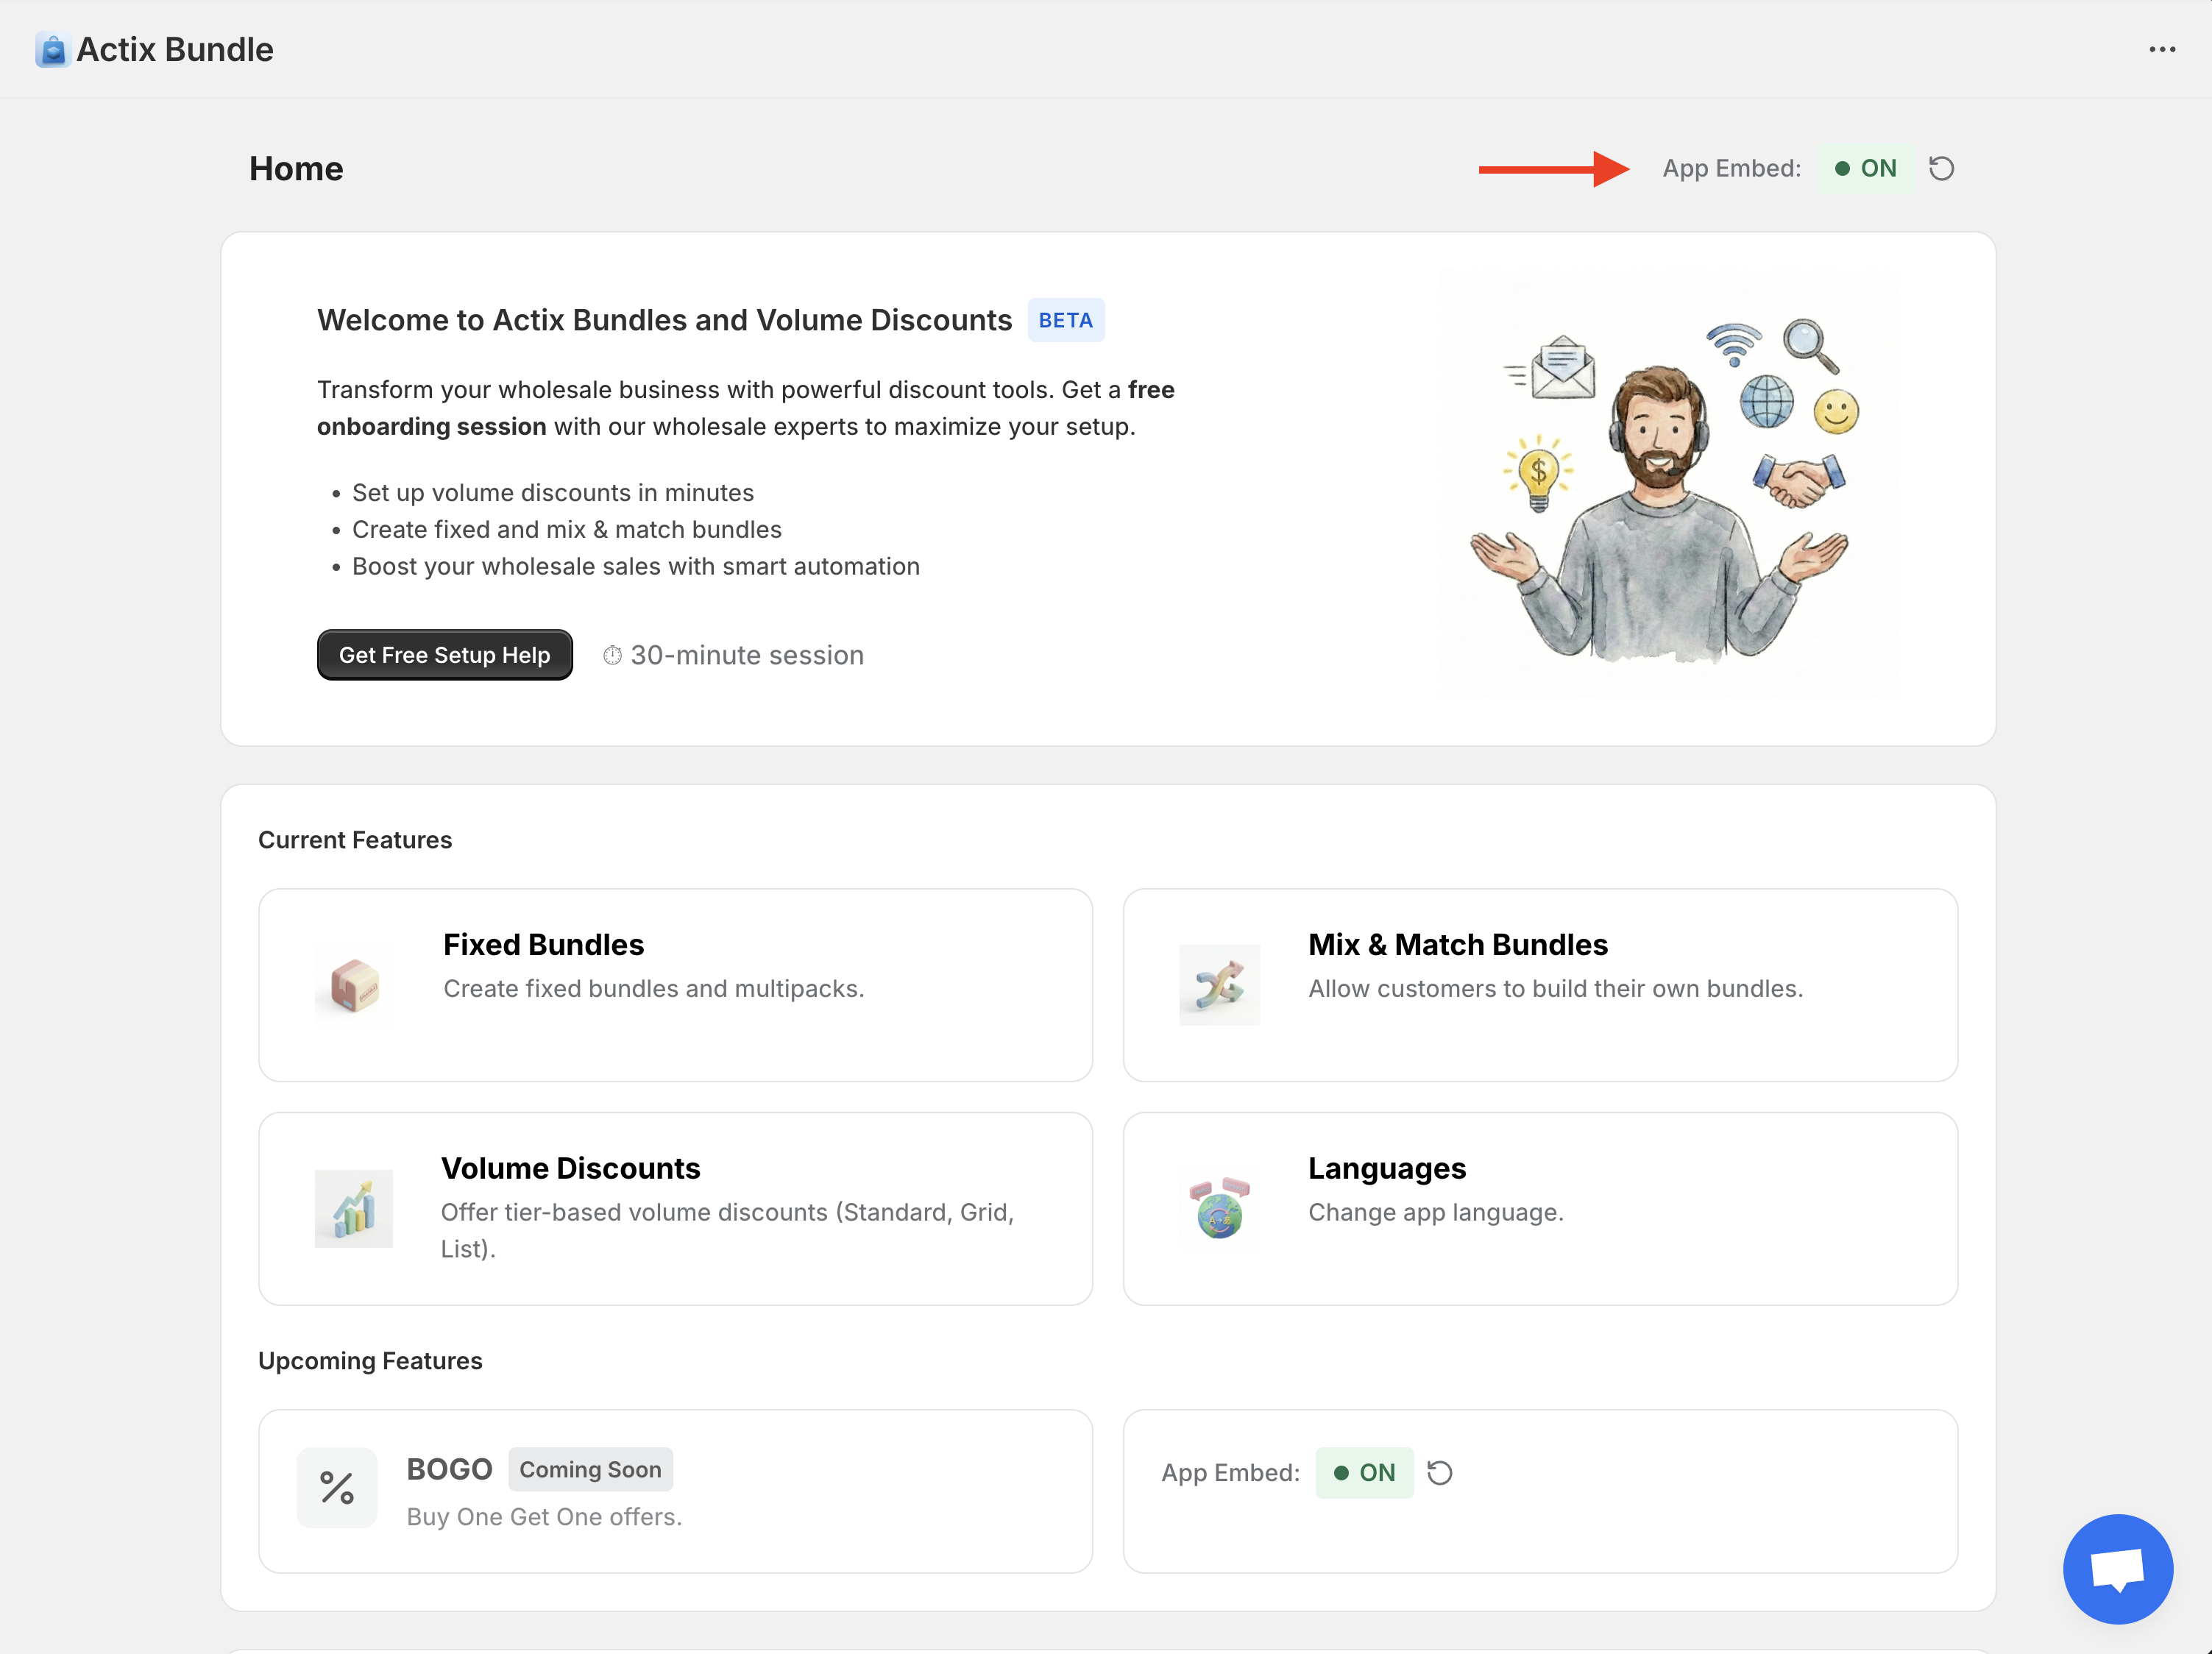Viewport: 2212px width, 1654px height.
Task: Click the BETA badge
Action: coord(1065,320)
